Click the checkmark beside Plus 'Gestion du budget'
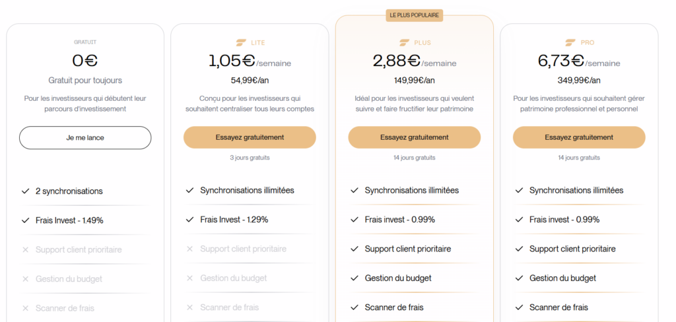The width and height of the screenshot is (676, 322). click(355, 278)
